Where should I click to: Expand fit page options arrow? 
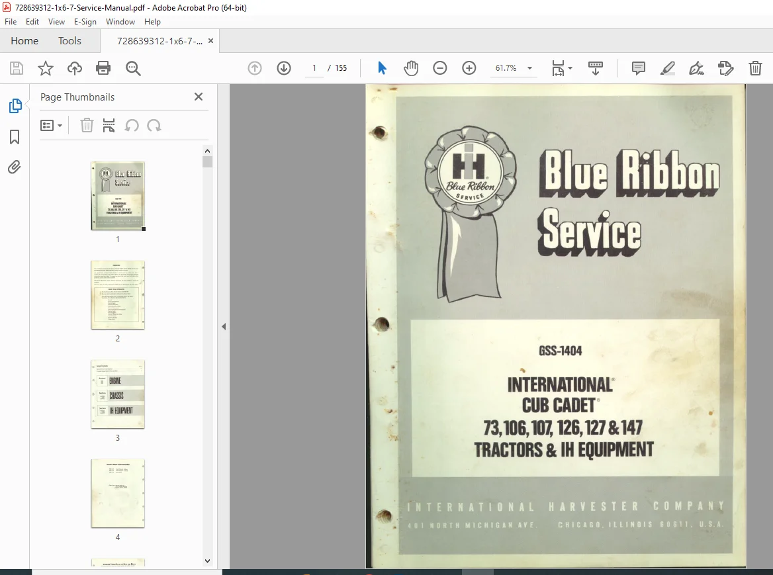570,68
